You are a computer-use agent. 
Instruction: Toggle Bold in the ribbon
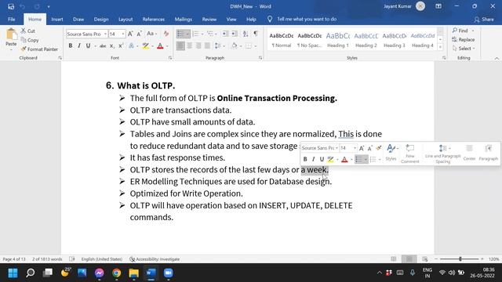(71, 46)
